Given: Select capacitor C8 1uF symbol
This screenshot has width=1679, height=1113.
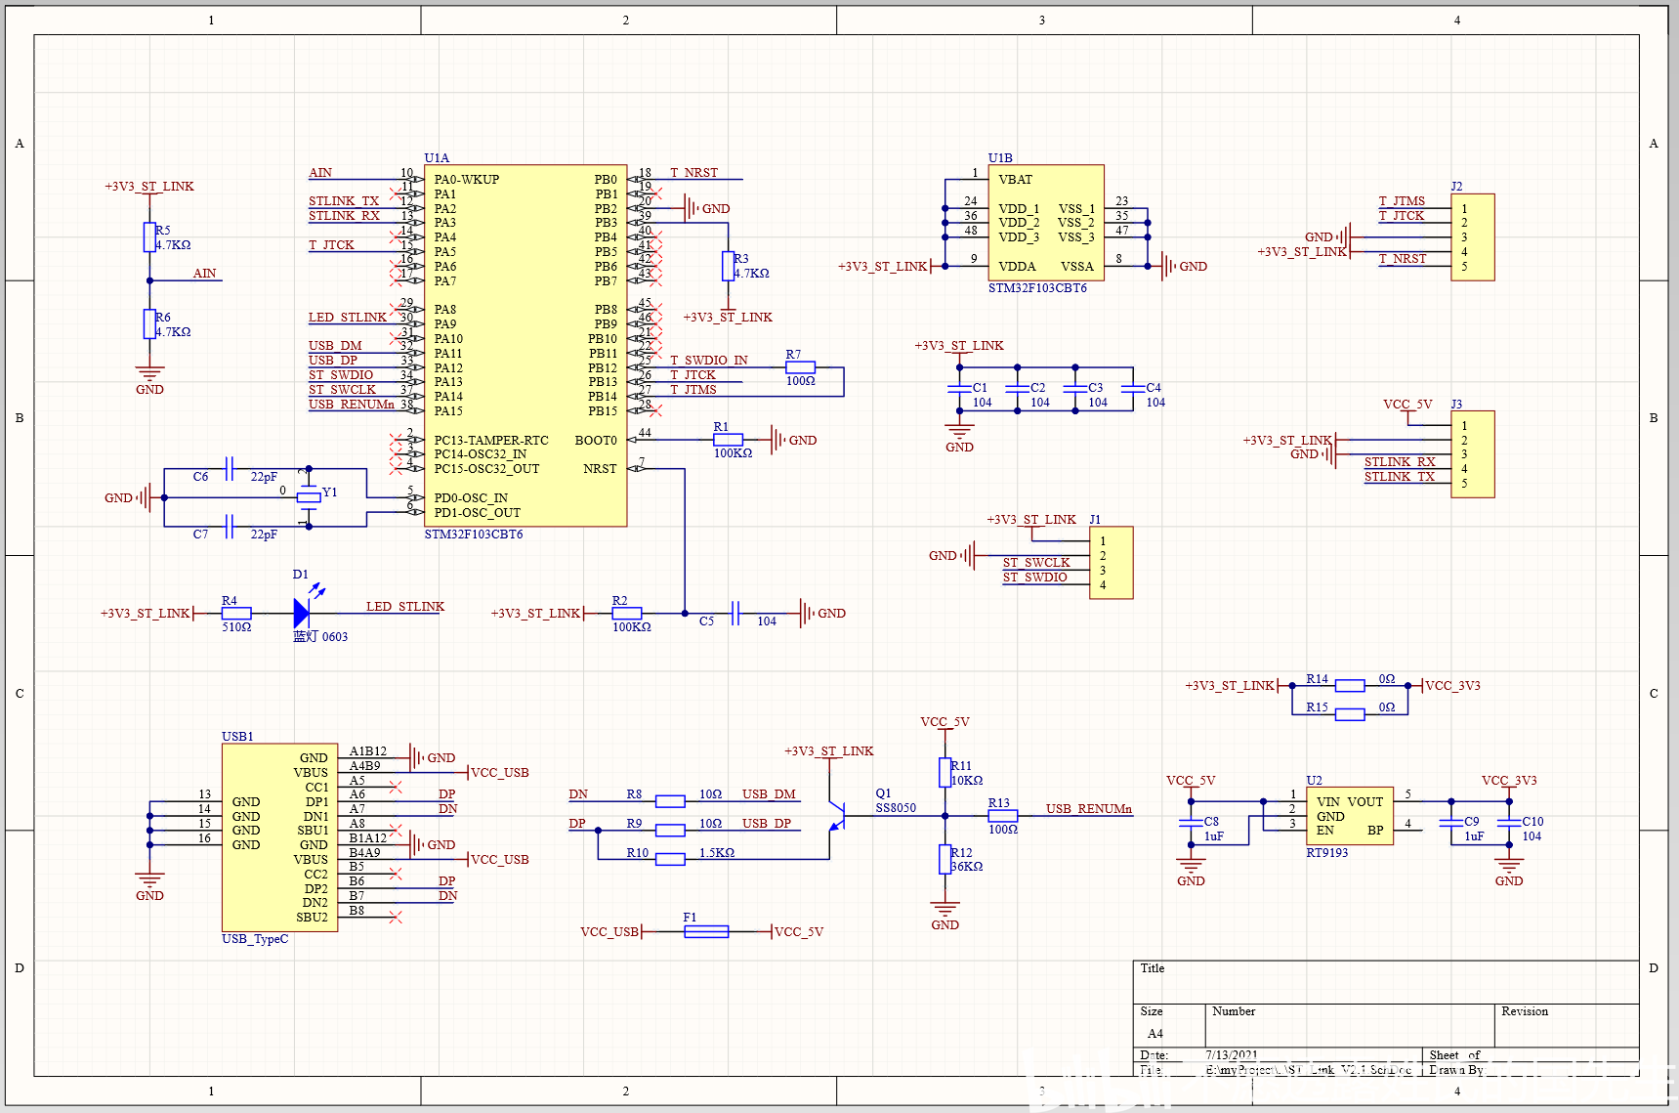Looking at the screenshot, I should 1191,823.
